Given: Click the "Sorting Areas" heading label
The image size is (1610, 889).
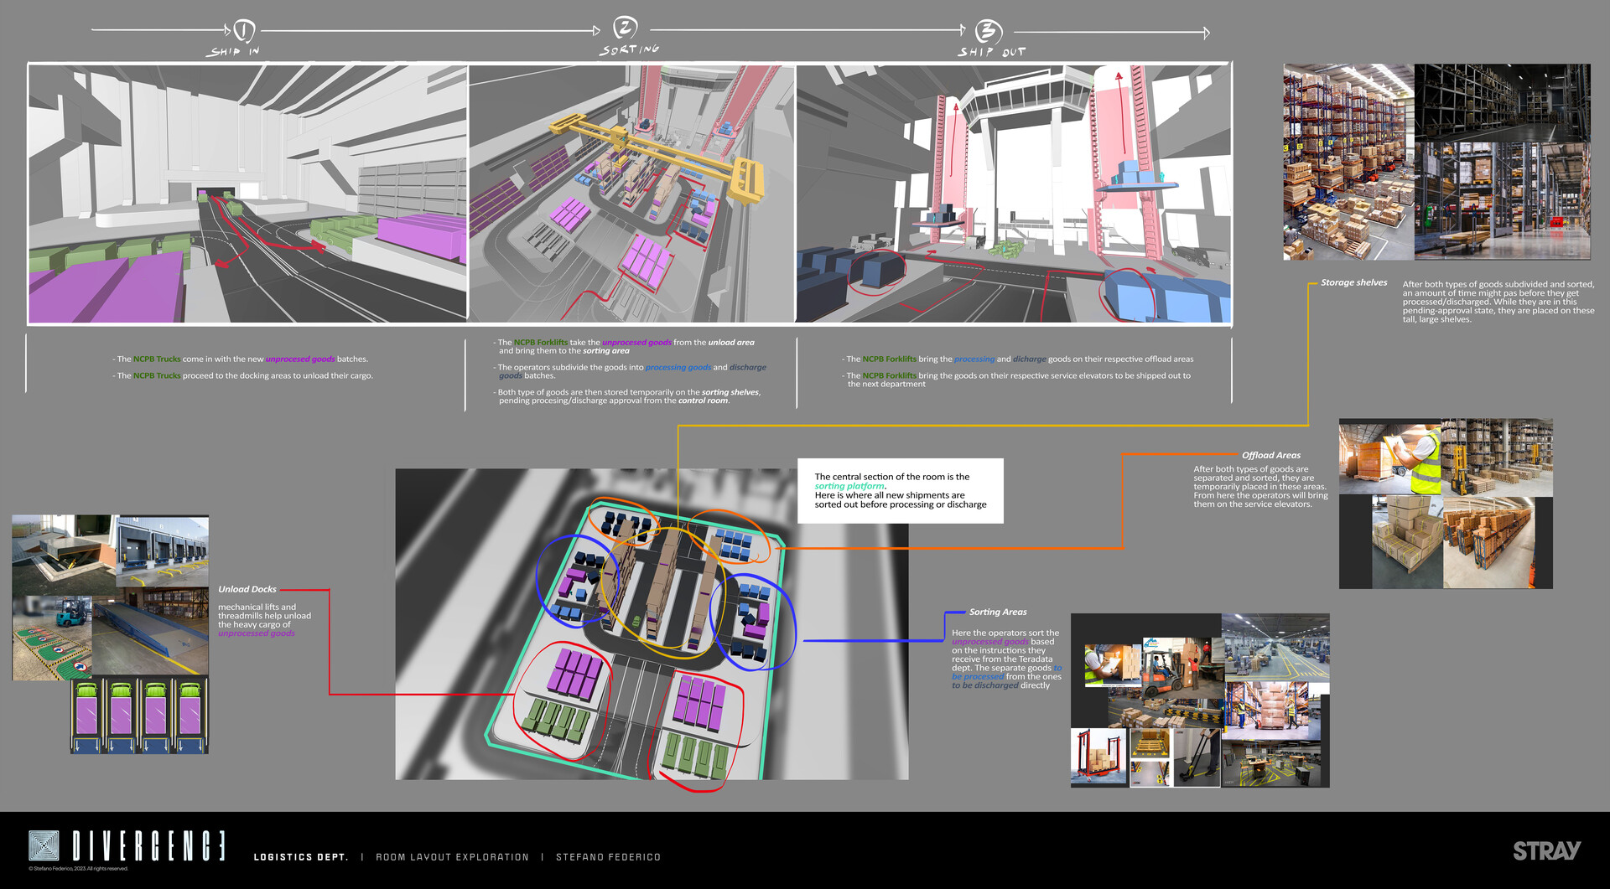Looking at the screenshot, I should click(x=998, y=612).
